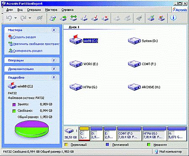Expand the Операции sidebar panel
The height and width of the screenshot is (156, 189).
point(54,61)
